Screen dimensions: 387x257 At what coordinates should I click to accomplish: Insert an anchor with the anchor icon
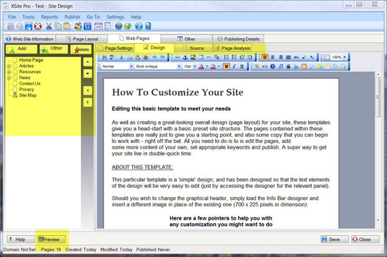185,58
